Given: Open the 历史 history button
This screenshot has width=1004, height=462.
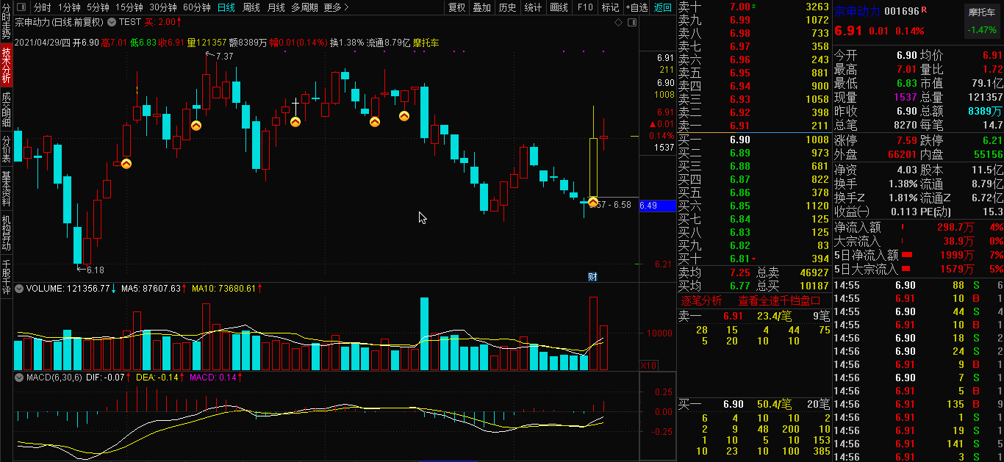Looking at the screenshot, I should 507,7.
